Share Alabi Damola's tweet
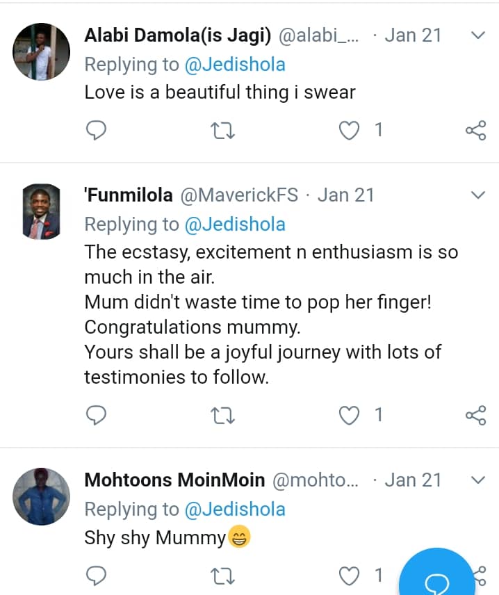The width and height of the screenshot is (499, 595). (x=475, y=130)
